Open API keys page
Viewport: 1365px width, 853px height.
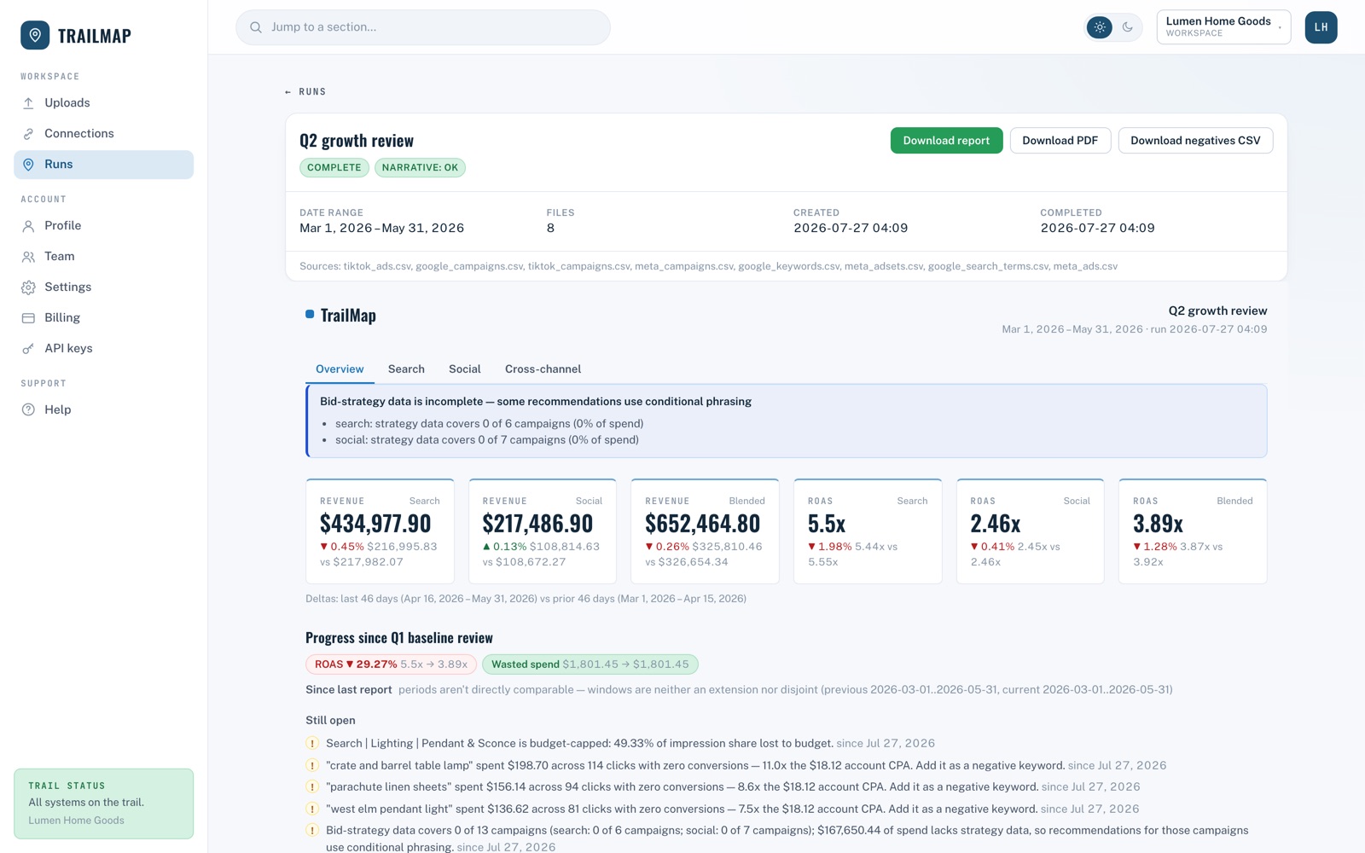pyautogui.click(x=103, y=349)
